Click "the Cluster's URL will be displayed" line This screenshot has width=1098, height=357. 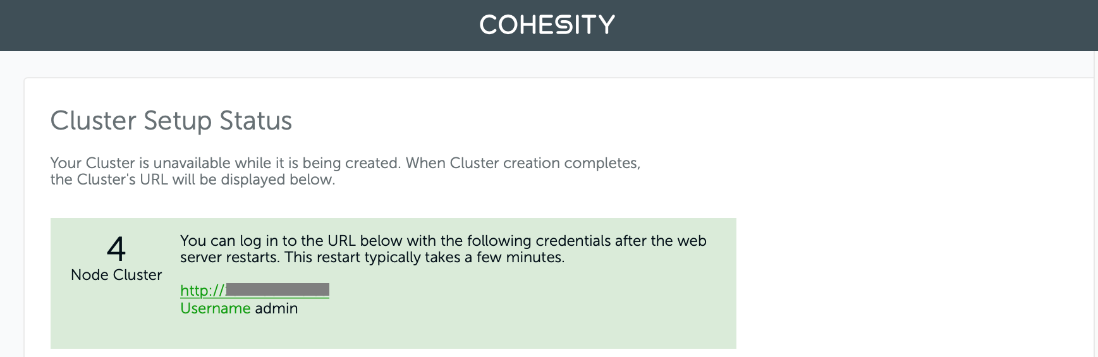click(193, 179)
